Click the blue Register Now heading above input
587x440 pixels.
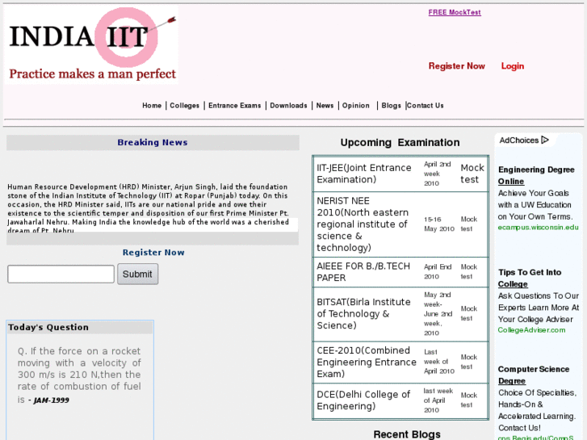[x=153, y=253]
